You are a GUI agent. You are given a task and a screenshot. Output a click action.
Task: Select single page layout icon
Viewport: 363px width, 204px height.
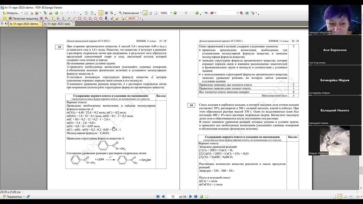tap(335, 197)
